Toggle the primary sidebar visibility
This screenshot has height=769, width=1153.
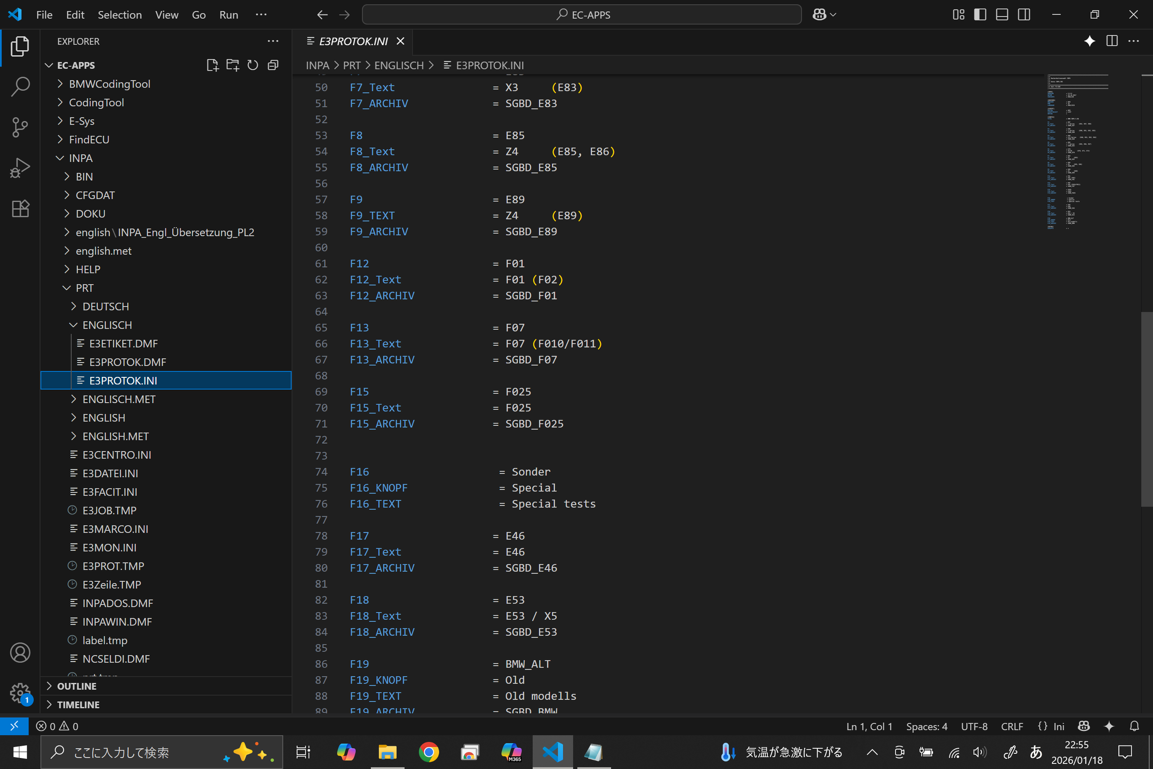click(x=980, y=15)
